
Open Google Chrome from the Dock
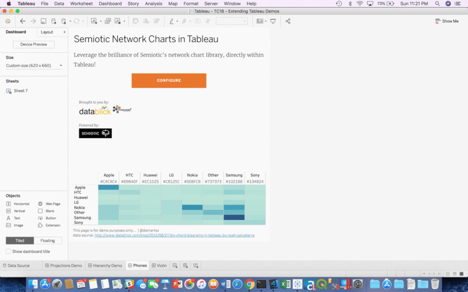pos(249,284)
